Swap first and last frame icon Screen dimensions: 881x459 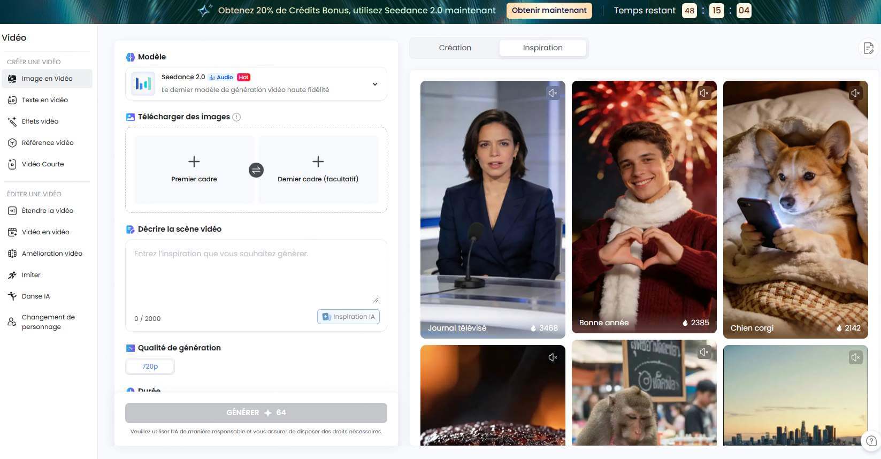point(256,170)
